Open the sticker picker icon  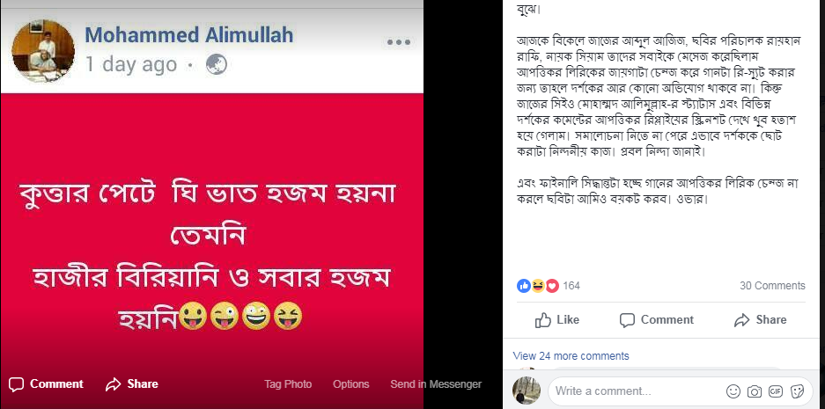[797, 391]
